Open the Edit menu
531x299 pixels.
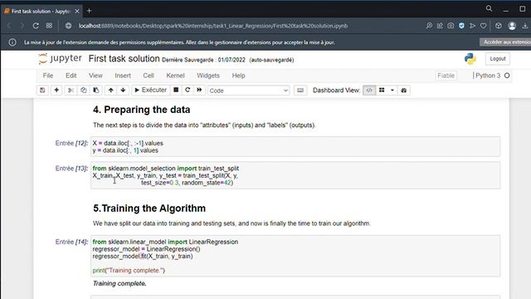(71, 76)
